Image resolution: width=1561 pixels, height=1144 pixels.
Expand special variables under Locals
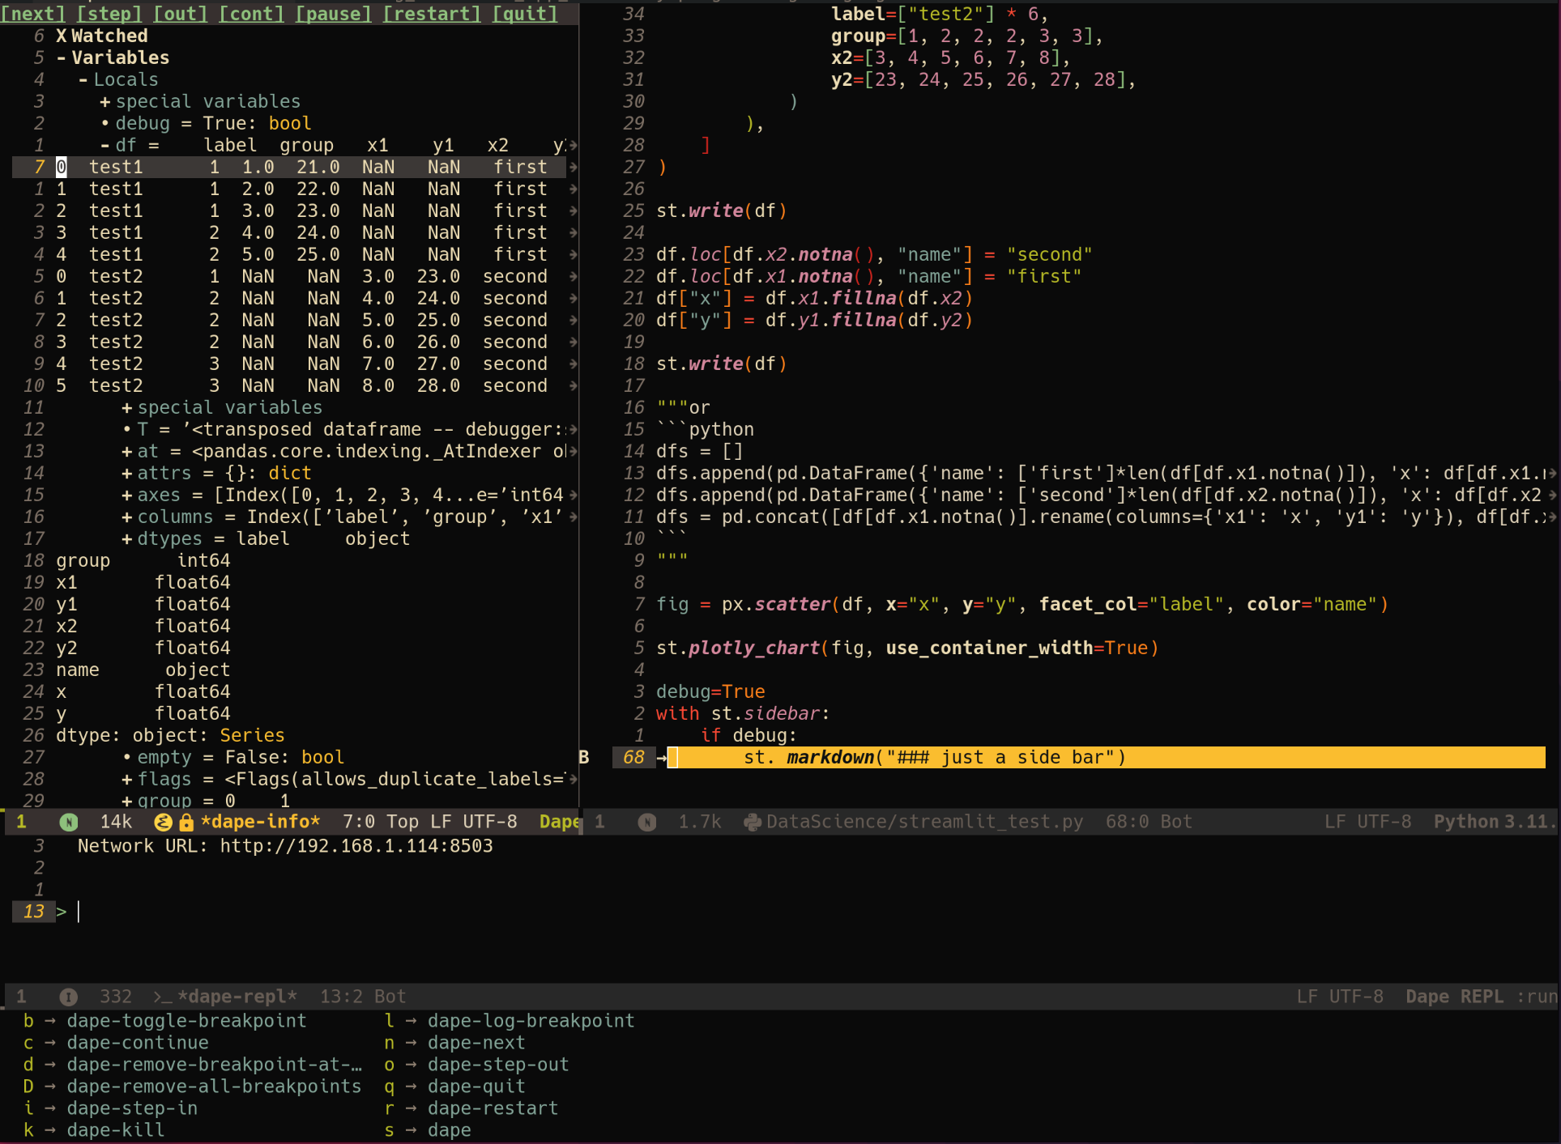105,101
